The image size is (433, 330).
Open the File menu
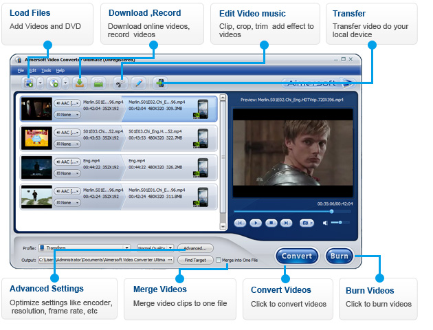click(x=21, y=71)
